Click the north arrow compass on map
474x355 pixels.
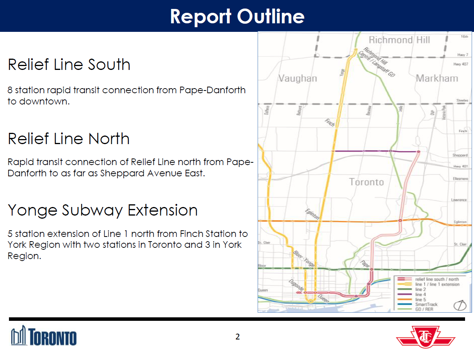460,305
